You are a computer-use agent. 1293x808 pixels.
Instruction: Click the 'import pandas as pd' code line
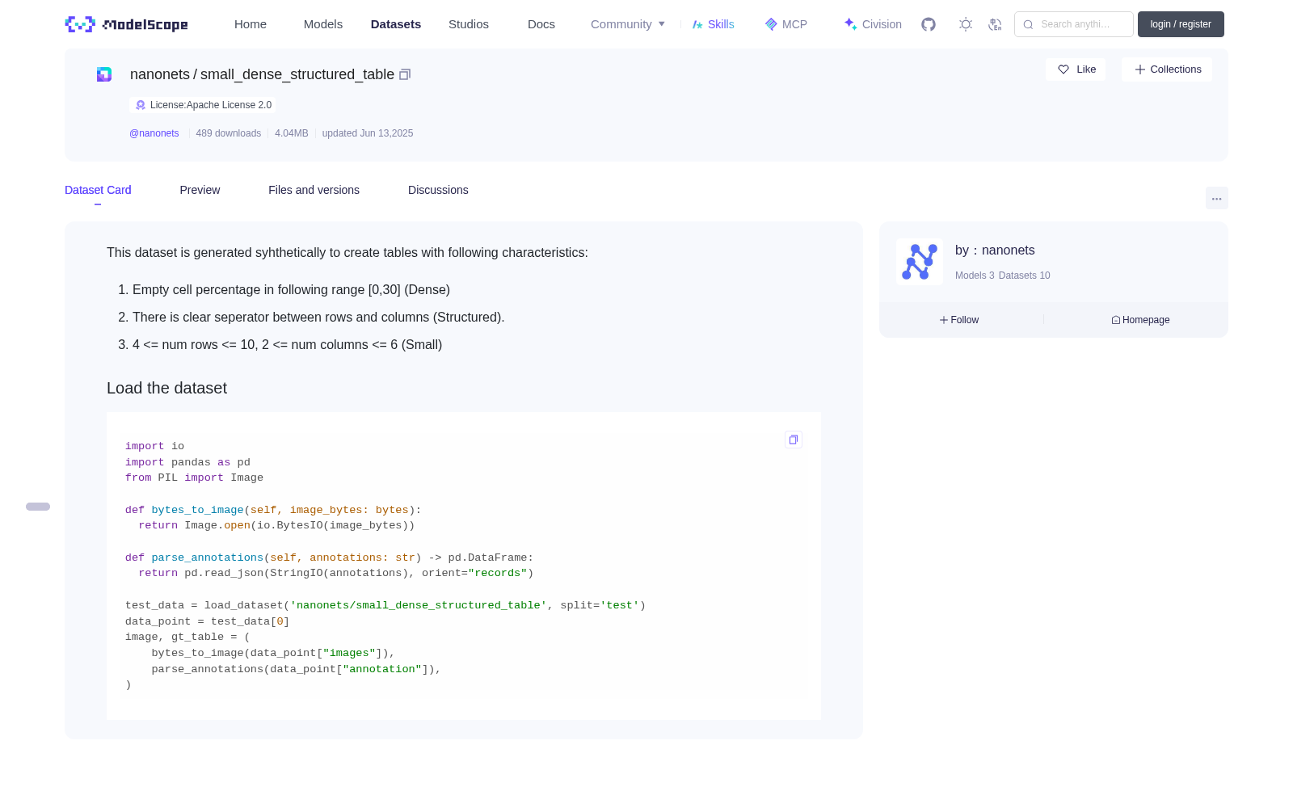click(187, 462)
